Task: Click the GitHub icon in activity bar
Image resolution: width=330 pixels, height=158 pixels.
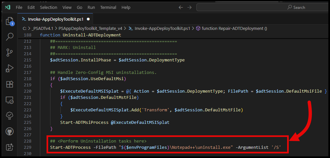Action: click(x=9, y=131)
